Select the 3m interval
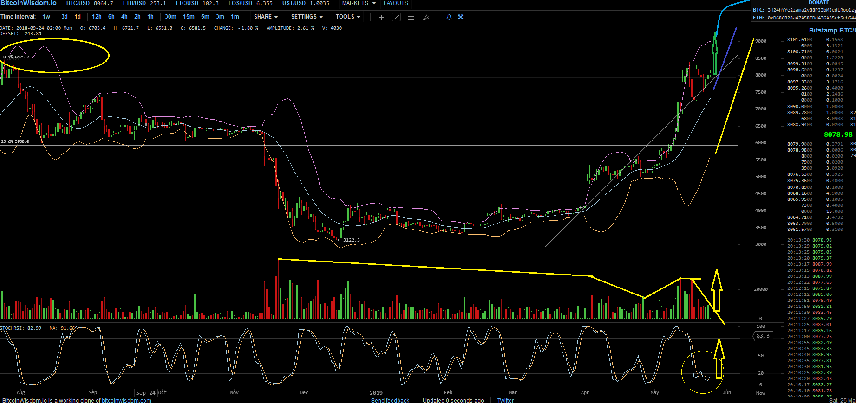Image resolution: width=856 pixels, height=403 pixels. pyautogui.click(x=220, y=17)
